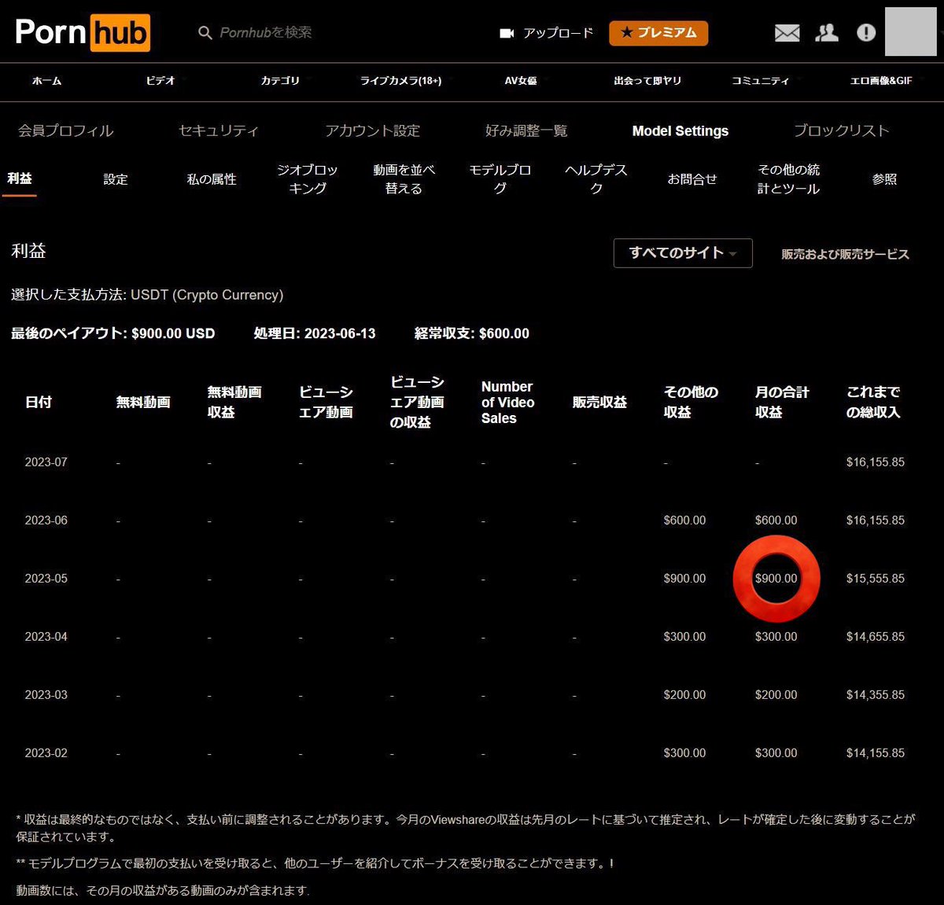Open the ヘルプデスク sub-tab
The height and width of the screenshot is (905, 944).
click(596, 179)
